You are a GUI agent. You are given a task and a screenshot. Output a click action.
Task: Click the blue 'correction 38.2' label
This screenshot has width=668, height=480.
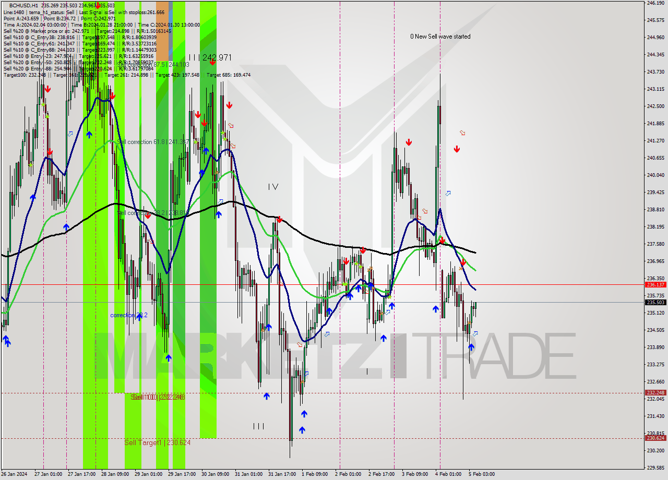tap(128, 315)
